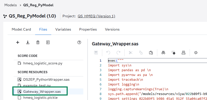This screenshot has width=207, height=100.
Task: Click the hmeq_logistic.pickle file icon
Action: (19, 97)
